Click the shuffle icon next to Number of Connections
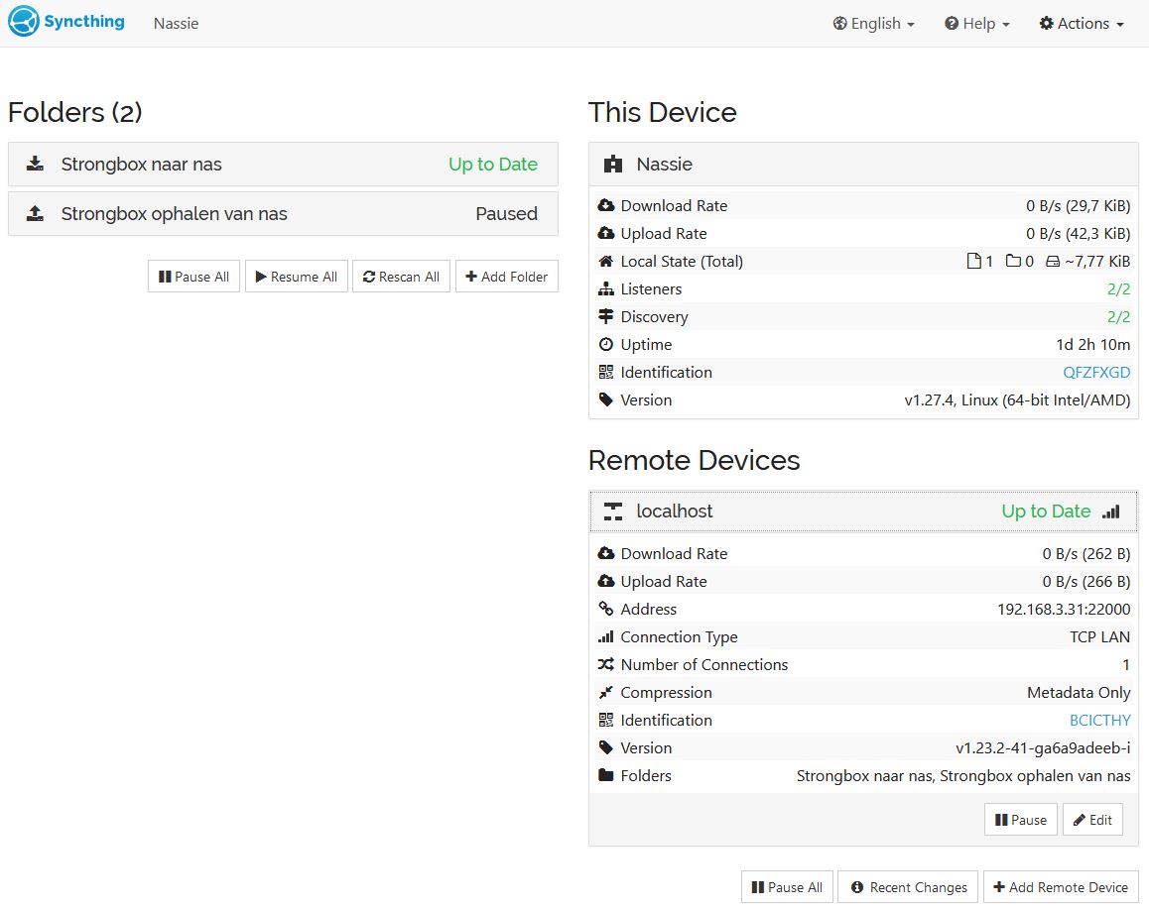 click(x=606, y=664)
